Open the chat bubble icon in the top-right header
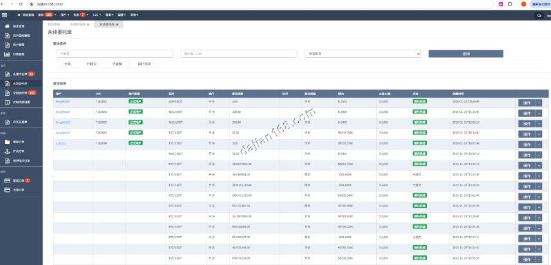The height and width of the screenshot is (265, 551). pyautogui.click(x=539, y=15)
